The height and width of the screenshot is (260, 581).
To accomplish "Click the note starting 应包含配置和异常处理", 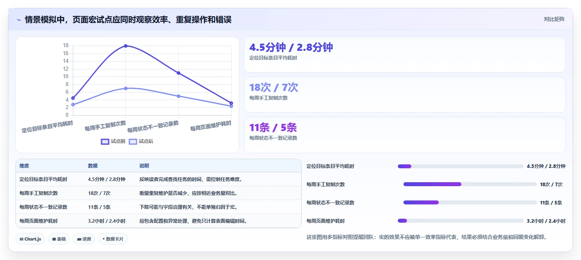I will point(193,221).
